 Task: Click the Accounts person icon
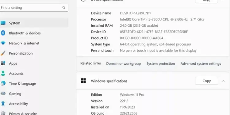pyautogui.click(x=3, y=73)
